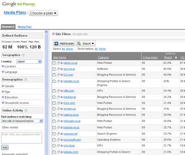Check the yahoo.co.jp row checkbox
This screenshot has height=155, width=185.
click(x=54, y=63)
